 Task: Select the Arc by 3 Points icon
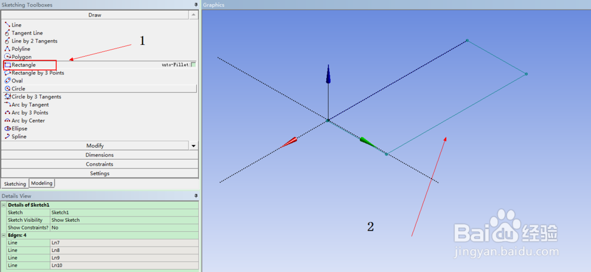7,113
